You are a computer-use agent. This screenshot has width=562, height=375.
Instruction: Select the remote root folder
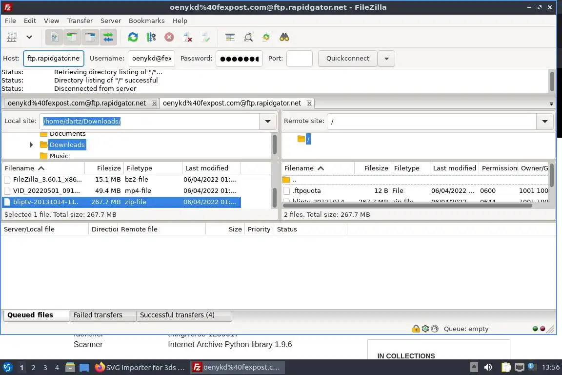pos(308,139)
